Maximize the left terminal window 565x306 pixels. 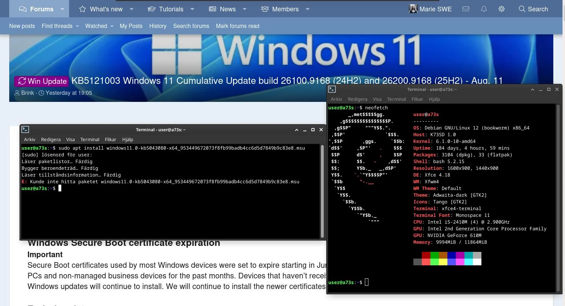(x=313, y=130)
